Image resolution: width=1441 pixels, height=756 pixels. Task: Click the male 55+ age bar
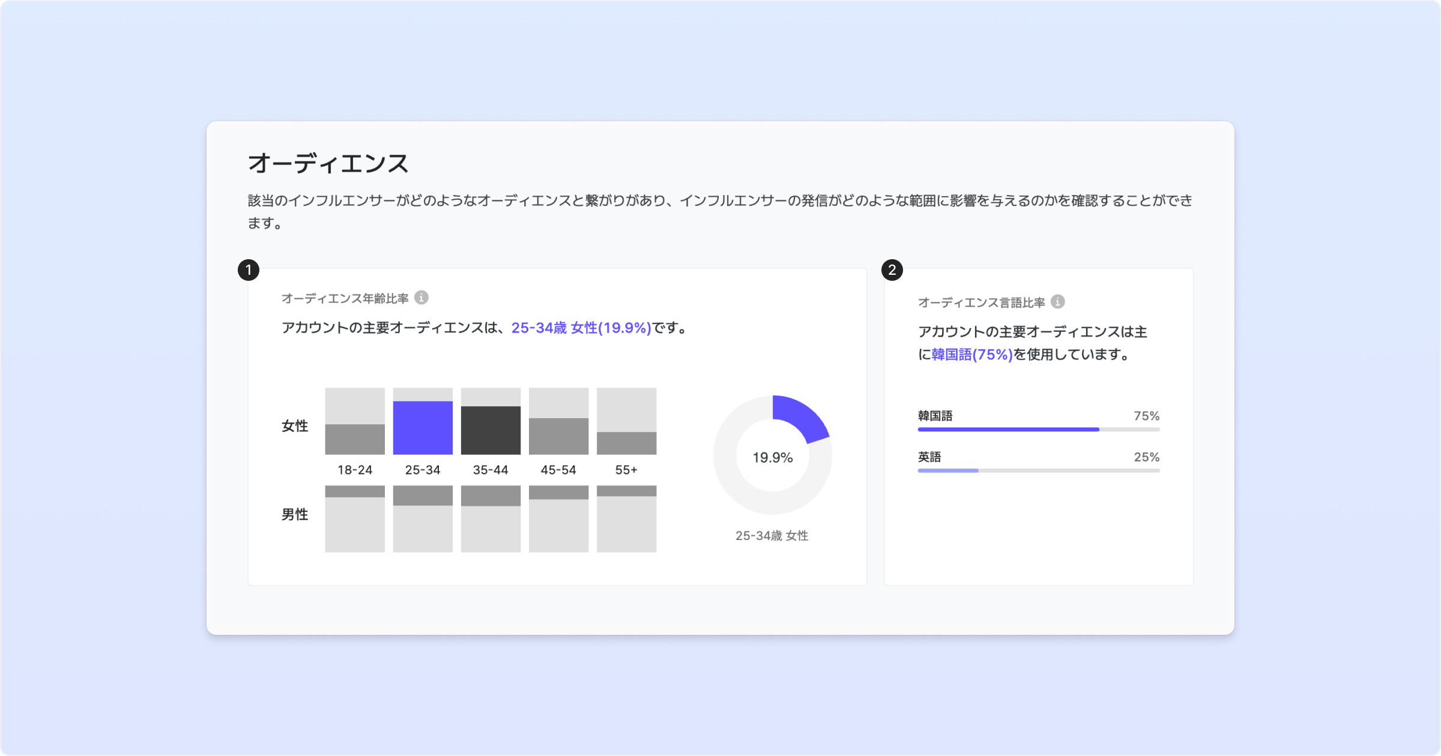(626, 491)
